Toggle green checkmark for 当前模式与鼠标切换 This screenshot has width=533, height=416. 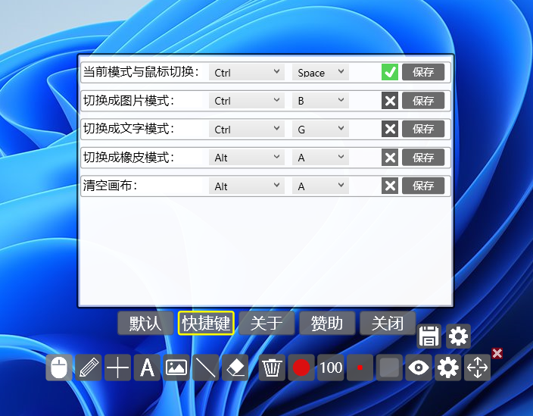(x=390, y=72)
